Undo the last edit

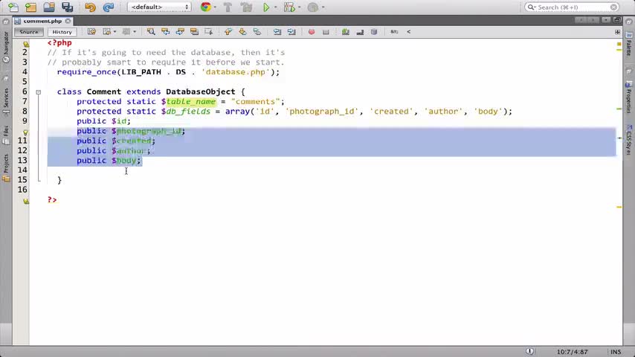click(90, 7)
